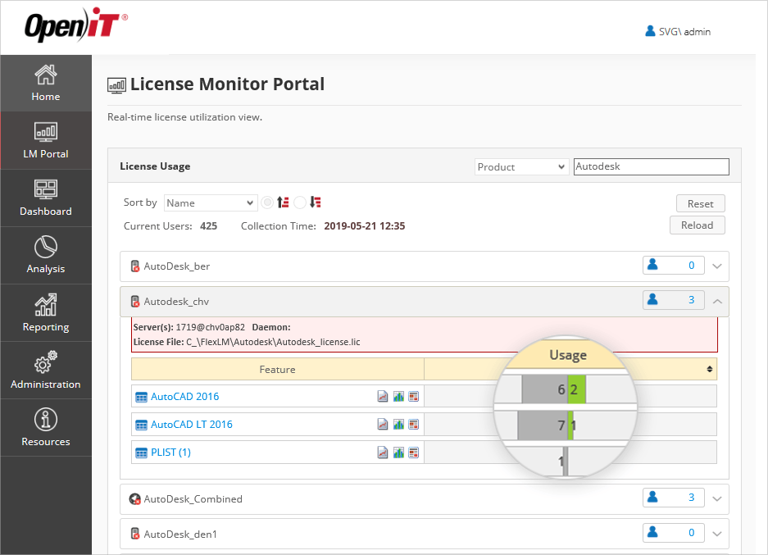This screenshot has width=768, height=555.
Task: Click the blue grid icon beside AutoCAD 2016
Action: click(141, 397)
